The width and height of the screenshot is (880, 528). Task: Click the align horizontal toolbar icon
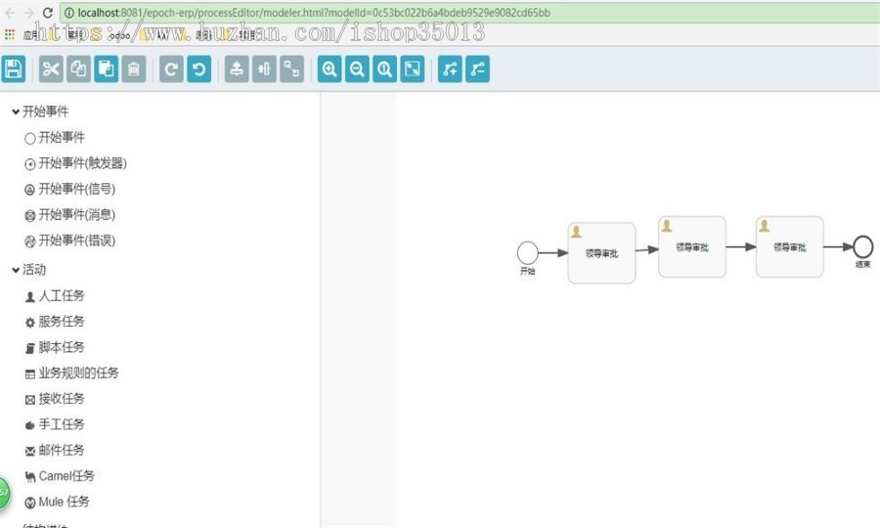264,69
